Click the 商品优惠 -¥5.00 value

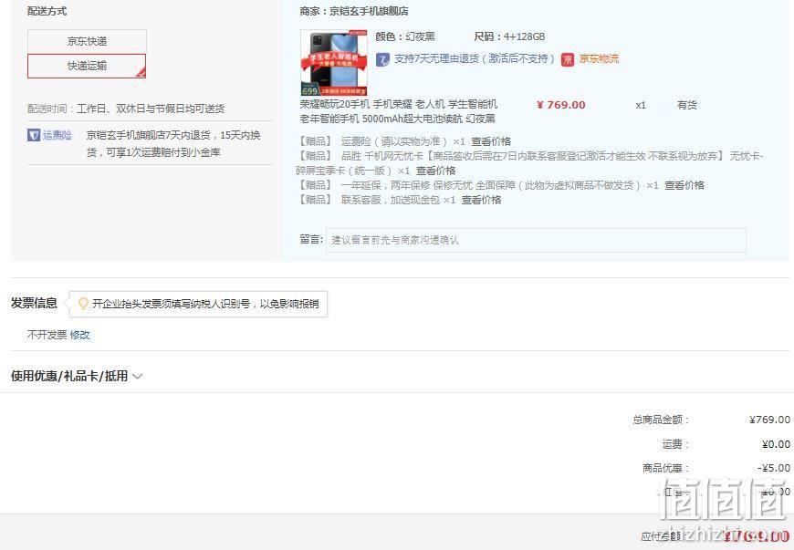[x=774, y=468]
